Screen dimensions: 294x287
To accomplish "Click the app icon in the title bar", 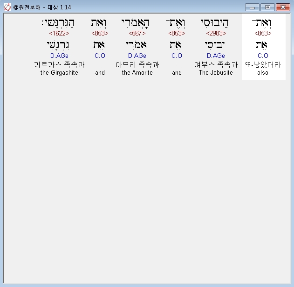I will point(7,7).
